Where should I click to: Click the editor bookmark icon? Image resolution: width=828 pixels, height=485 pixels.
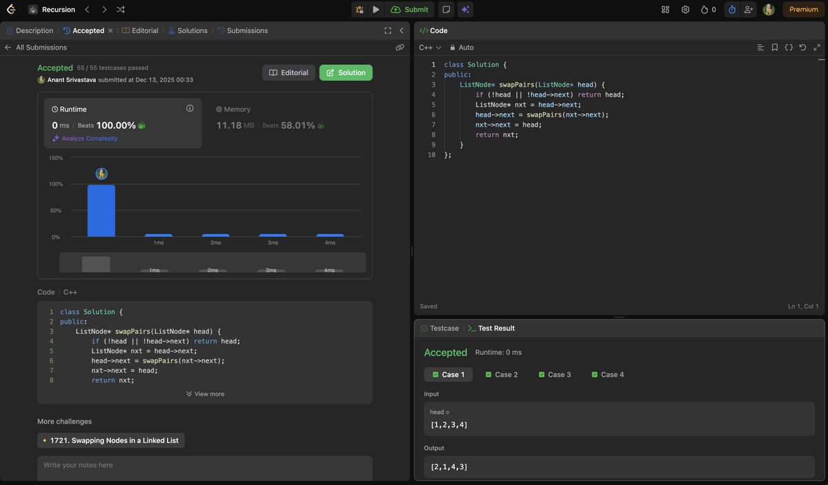(775, 48)
